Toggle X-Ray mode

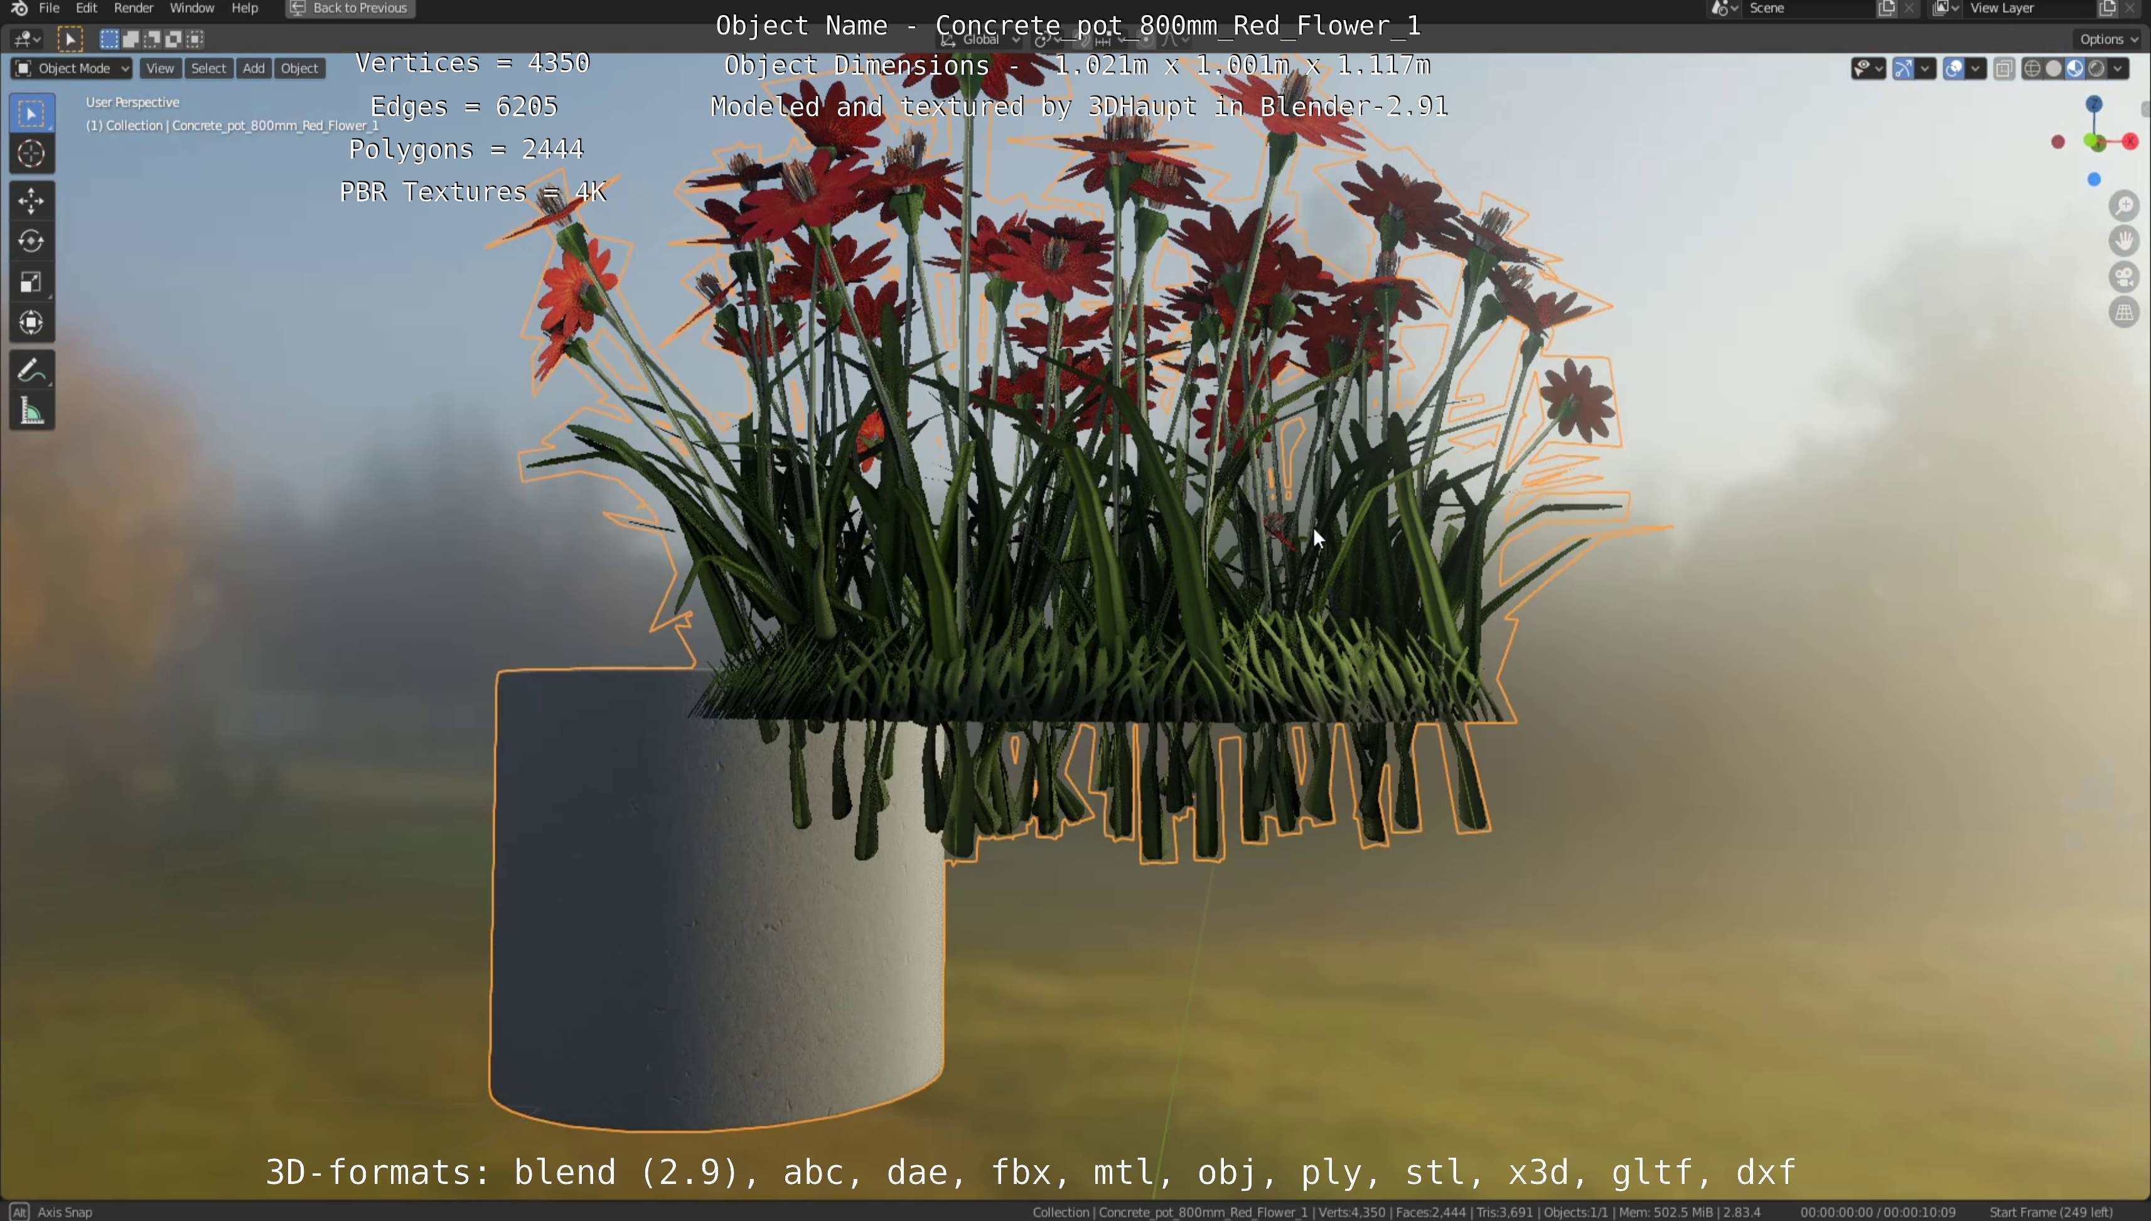pyautogui.click(x=2004, y=69)
